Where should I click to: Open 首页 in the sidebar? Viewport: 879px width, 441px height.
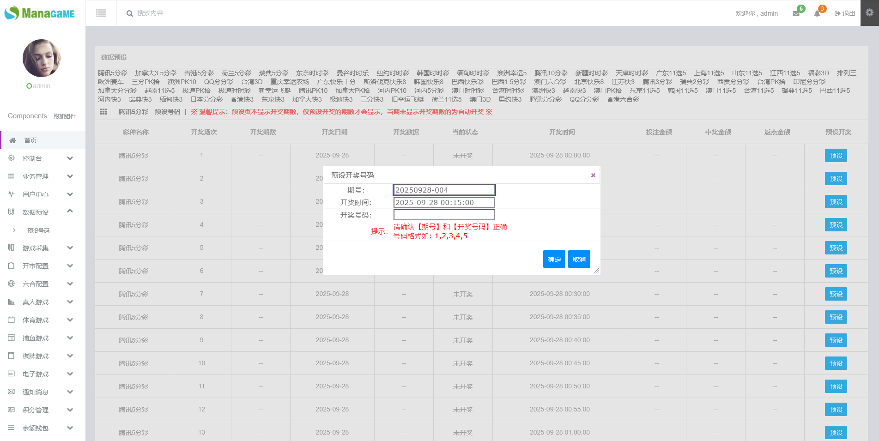point(30,140)
